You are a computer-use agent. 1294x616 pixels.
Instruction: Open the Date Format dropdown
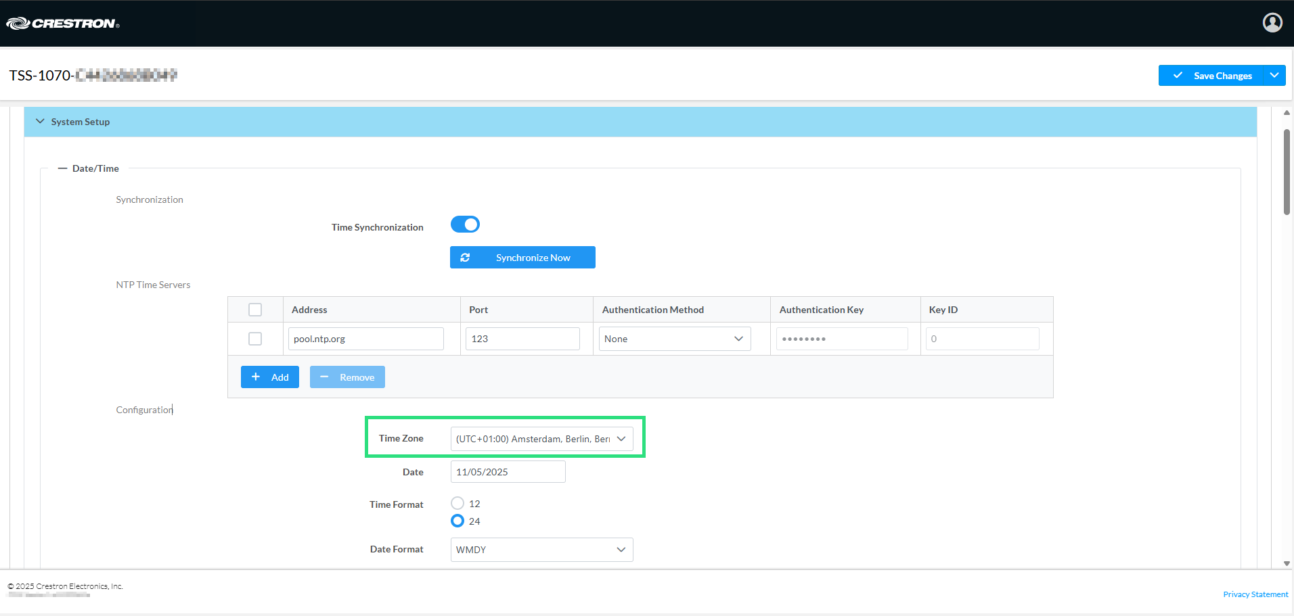[541, 550]
